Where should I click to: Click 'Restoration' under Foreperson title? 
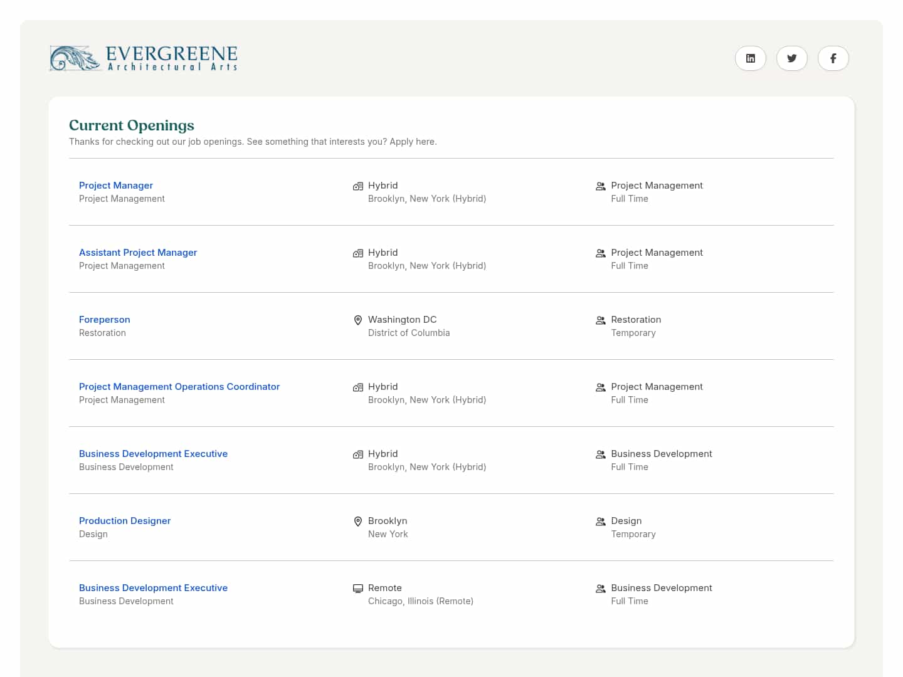(x=102, y=333)
